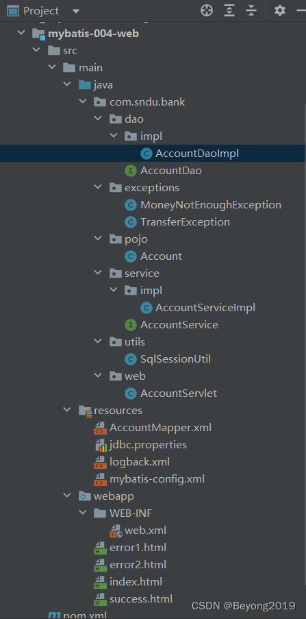Click the error2.html file icon
The image size is (306, 619).
pos(100,565)
